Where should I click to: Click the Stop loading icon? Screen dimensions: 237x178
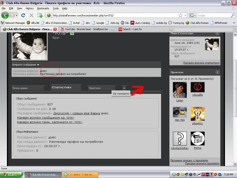(31, 15)
